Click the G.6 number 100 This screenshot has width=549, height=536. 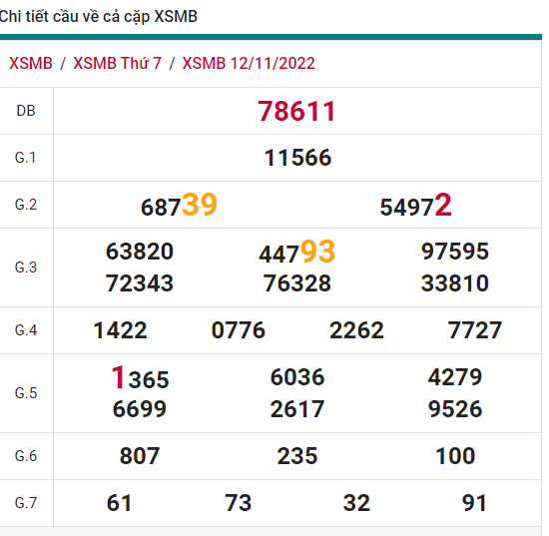coord(455,456)
